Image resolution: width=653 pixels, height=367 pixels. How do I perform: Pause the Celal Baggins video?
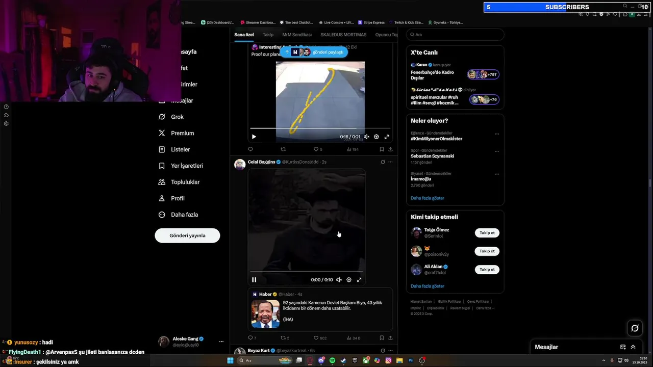coord(254,279)
